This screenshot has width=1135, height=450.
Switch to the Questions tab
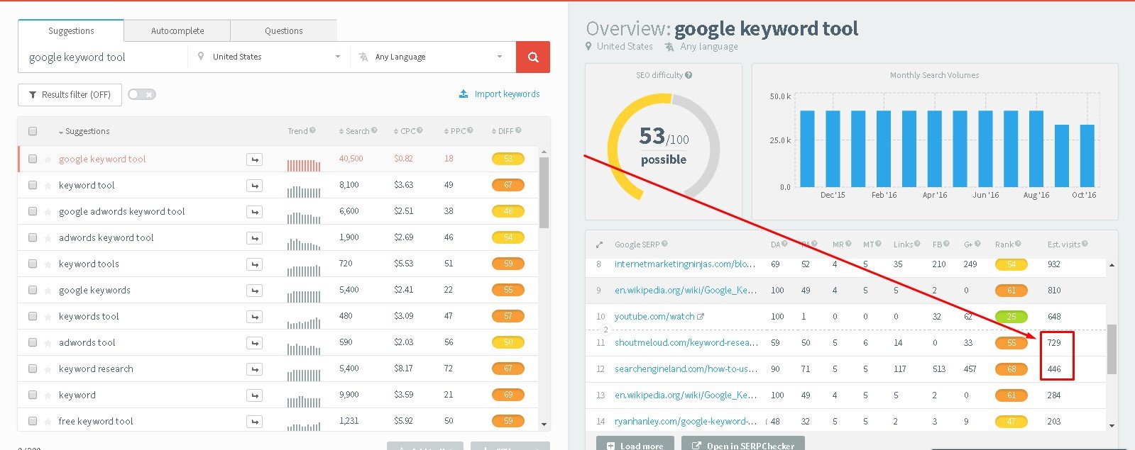coord(283,30)
